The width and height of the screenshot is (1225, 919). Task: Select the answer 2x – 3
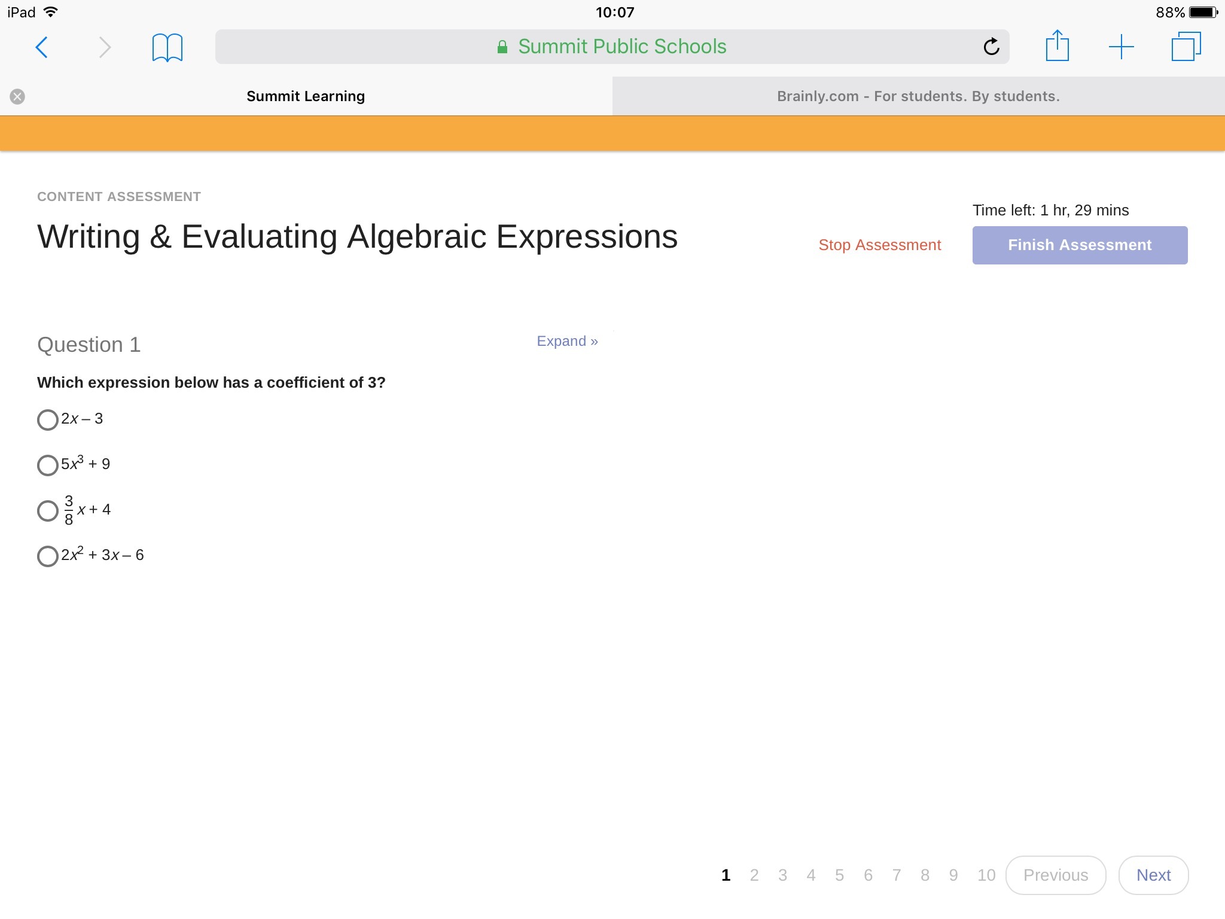tap(48, 419)
